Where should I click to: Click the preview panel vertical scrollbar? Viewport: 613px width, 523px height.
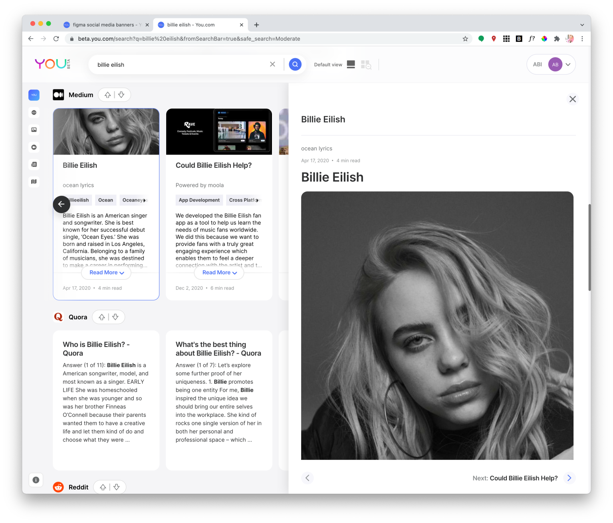point(589,248)
